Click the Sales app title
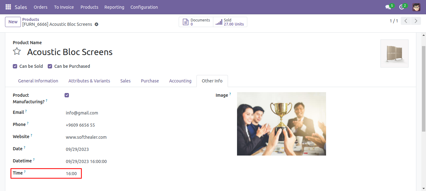426x191 pixels. [21, 7]
